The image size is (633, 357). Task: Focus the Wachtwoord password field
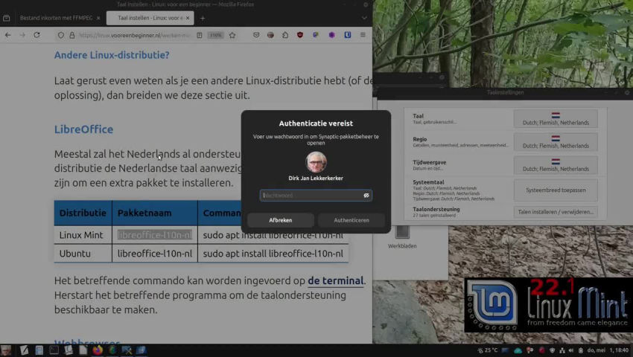[316, 196]
